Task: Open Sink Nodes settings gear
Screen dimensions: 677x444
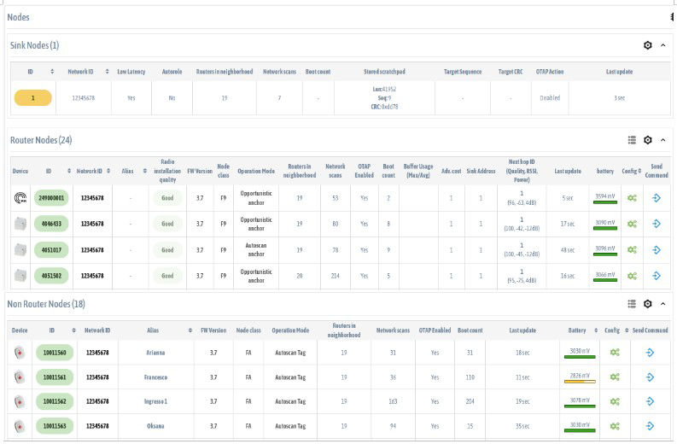Action: (x=648, y=45)
